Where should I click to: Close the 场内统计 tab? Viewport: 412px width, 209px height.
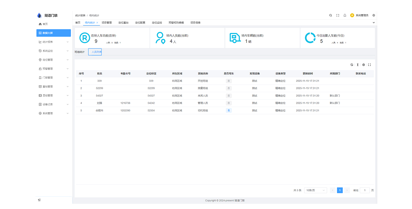click(97, 23)
